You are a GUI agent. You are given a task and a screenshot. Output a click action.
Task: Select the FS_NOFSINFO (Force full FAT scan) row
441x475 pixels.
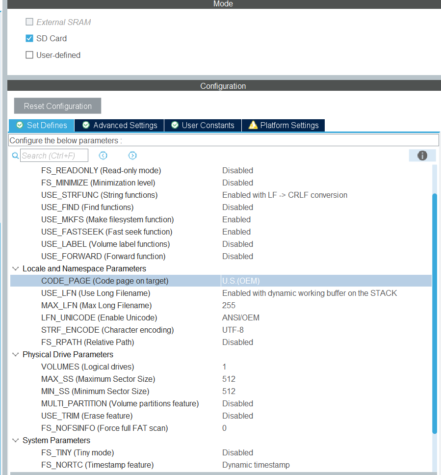pyautogui.click(x=221, y=428)
